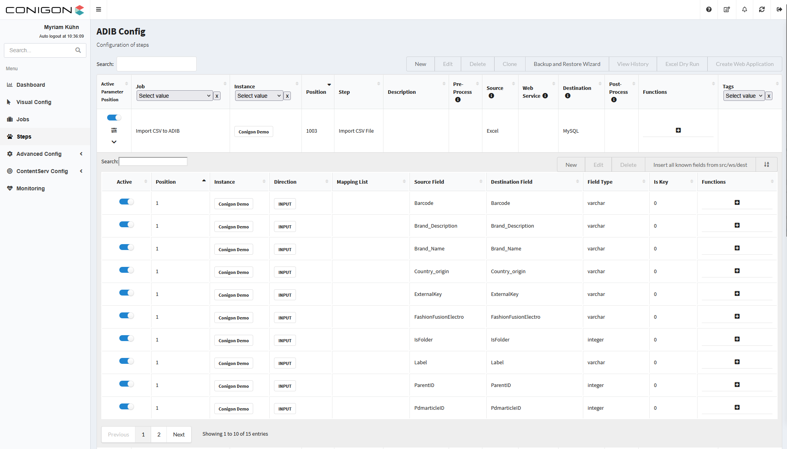Go to Monitoring in sidebar
787x449 pixels.
click(31, 188)
